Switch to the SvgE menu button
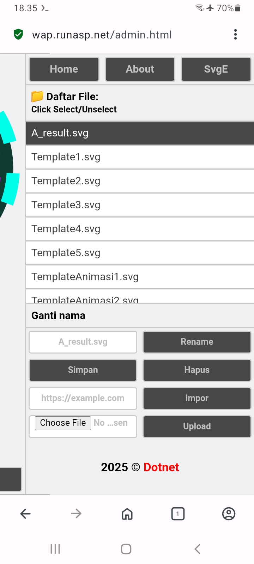Image resolution: width=254 pixels, height=564 pixels. pos(216,69)
